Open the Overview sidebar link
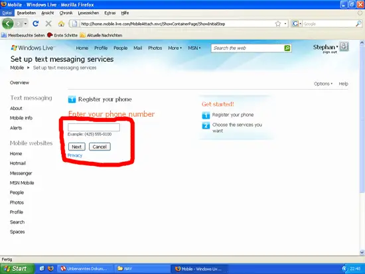 pyautogui.click(x=19, y=83)
